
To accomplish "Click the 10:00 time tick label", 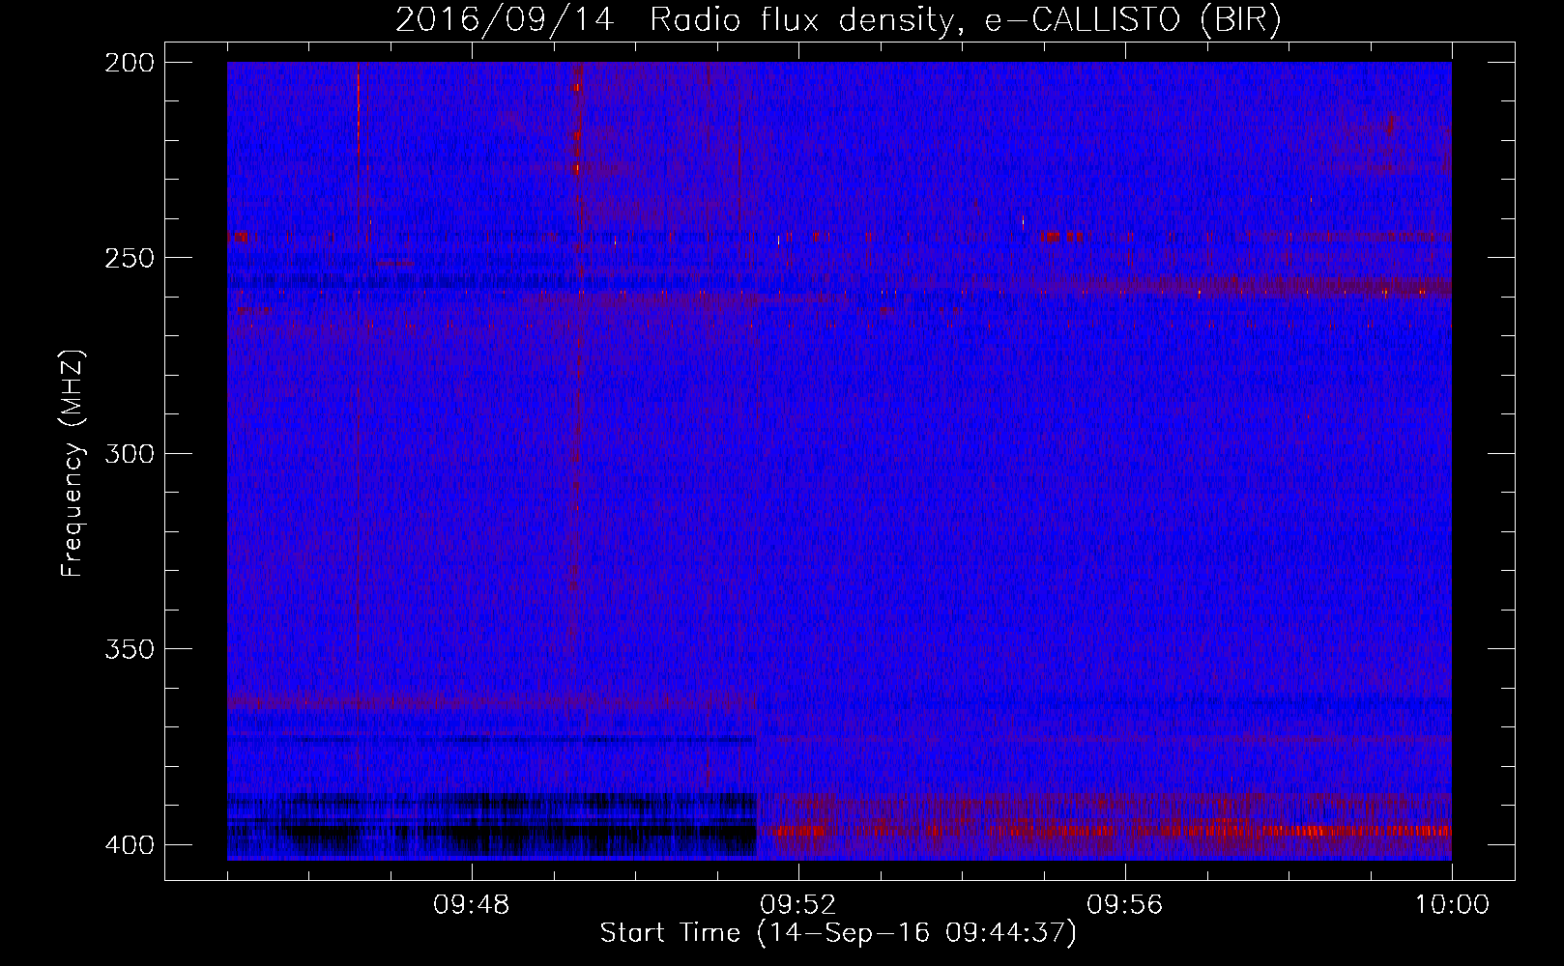I will tap(1452, 905).
